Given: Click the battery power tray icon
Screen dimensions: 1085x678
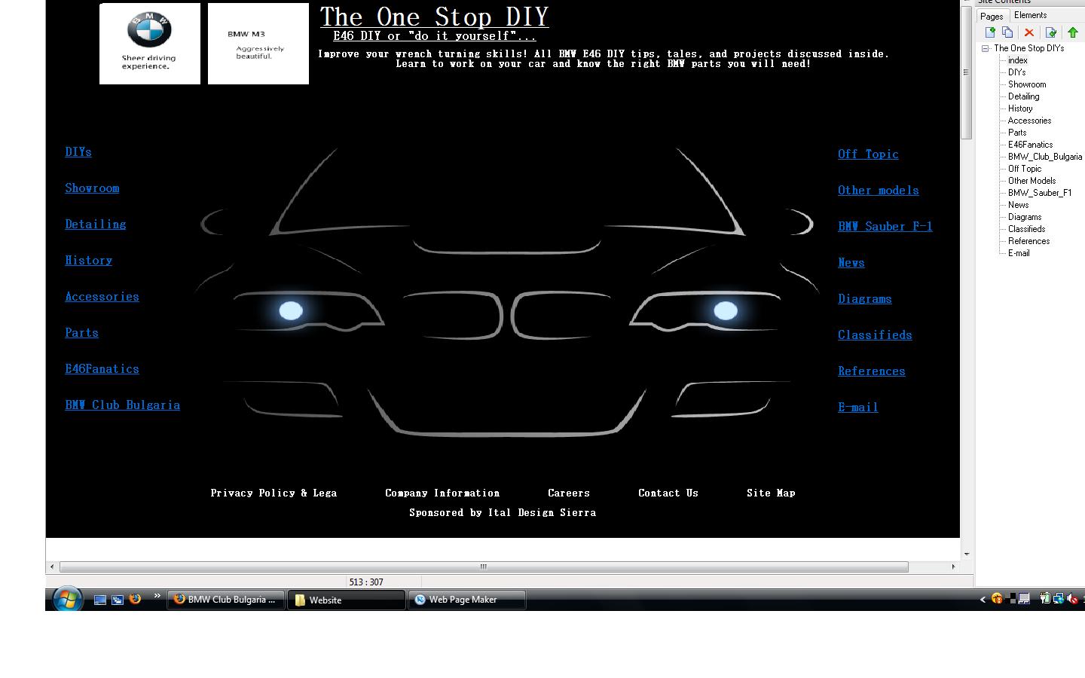Looking at the screenshot, I should tap(1045, 598).
